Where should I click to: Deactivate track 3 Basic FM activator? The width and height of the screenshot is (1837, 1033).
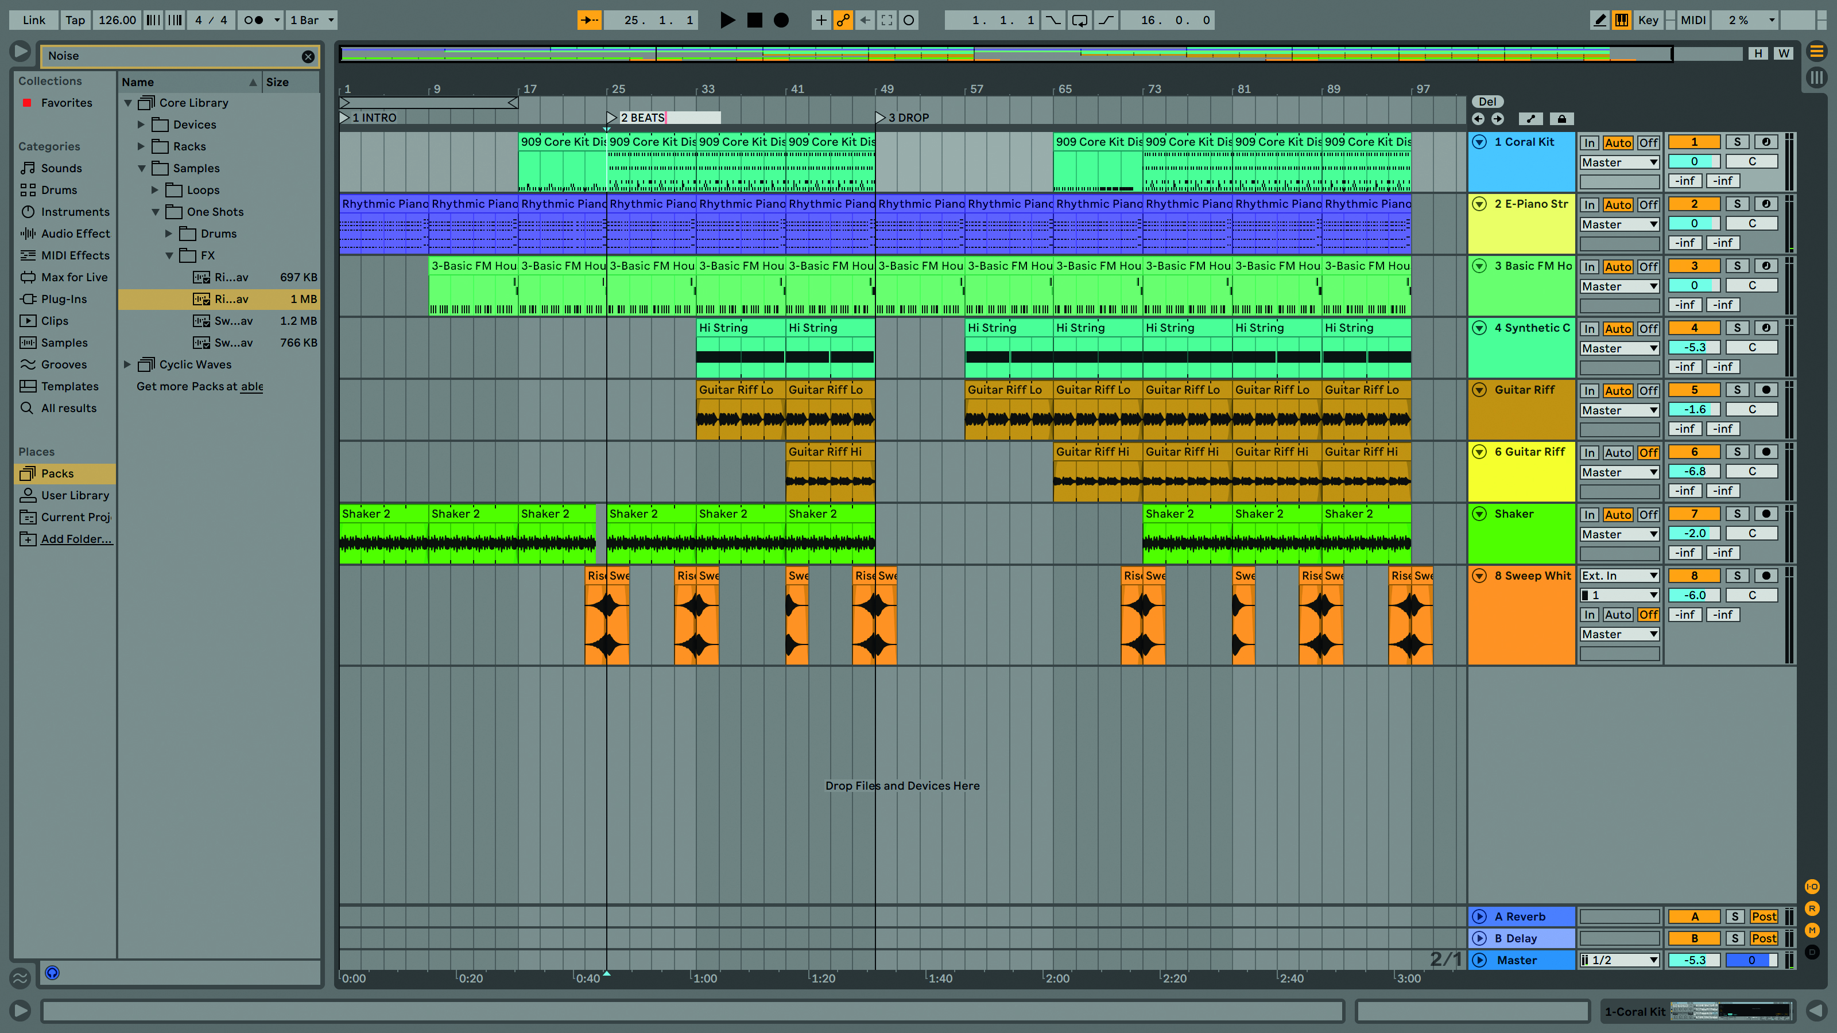(x=1695, y=266)
